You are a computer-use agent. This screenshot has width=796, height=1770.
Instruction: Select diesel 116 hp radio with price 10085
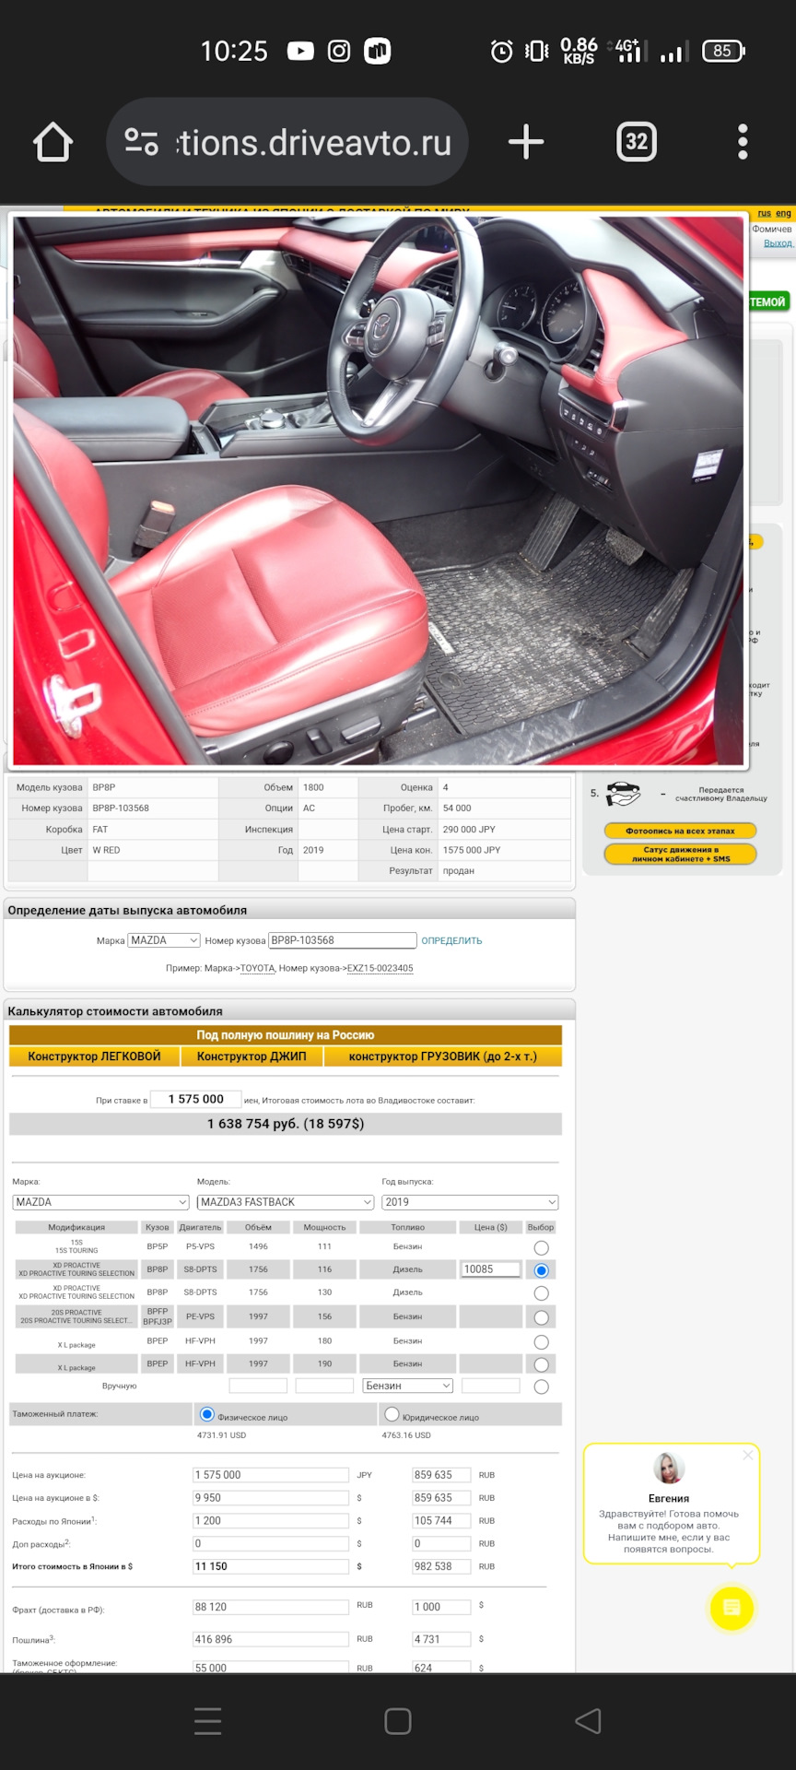click(542, 1270)
